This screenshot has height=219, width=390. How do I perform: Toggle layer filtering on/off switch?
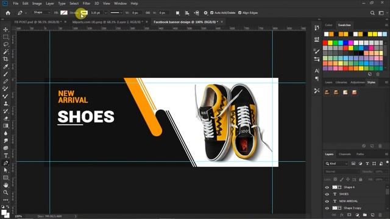coord(387,162)
